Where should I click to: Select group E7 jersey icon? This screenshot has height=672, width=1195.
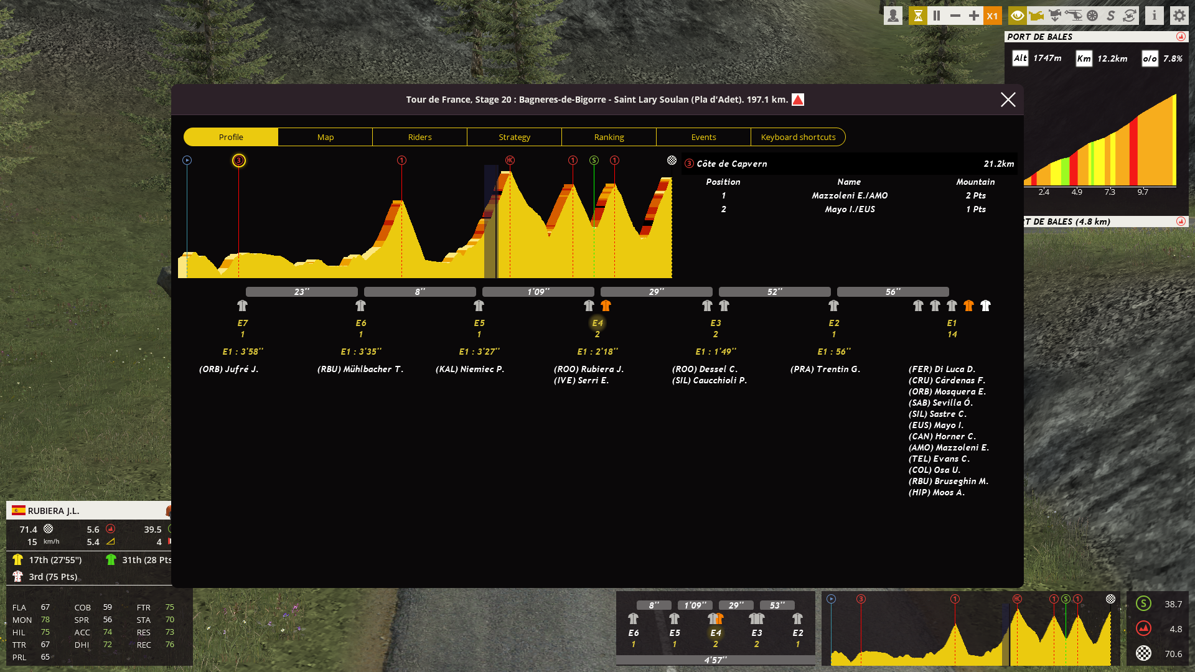coord(242,306)
